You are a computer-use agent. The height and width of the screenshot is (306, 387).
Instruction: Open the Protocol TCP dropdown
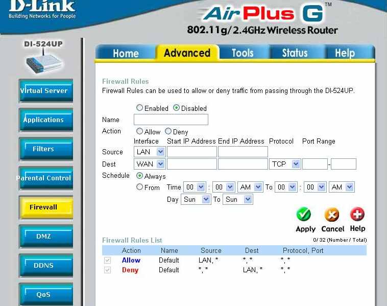point(285,164)
